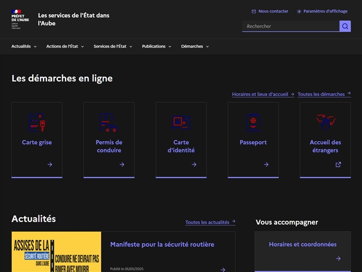Click the arrow in Horaires et coordonnées card
362x272 pixels.
[x=338, y=258]
